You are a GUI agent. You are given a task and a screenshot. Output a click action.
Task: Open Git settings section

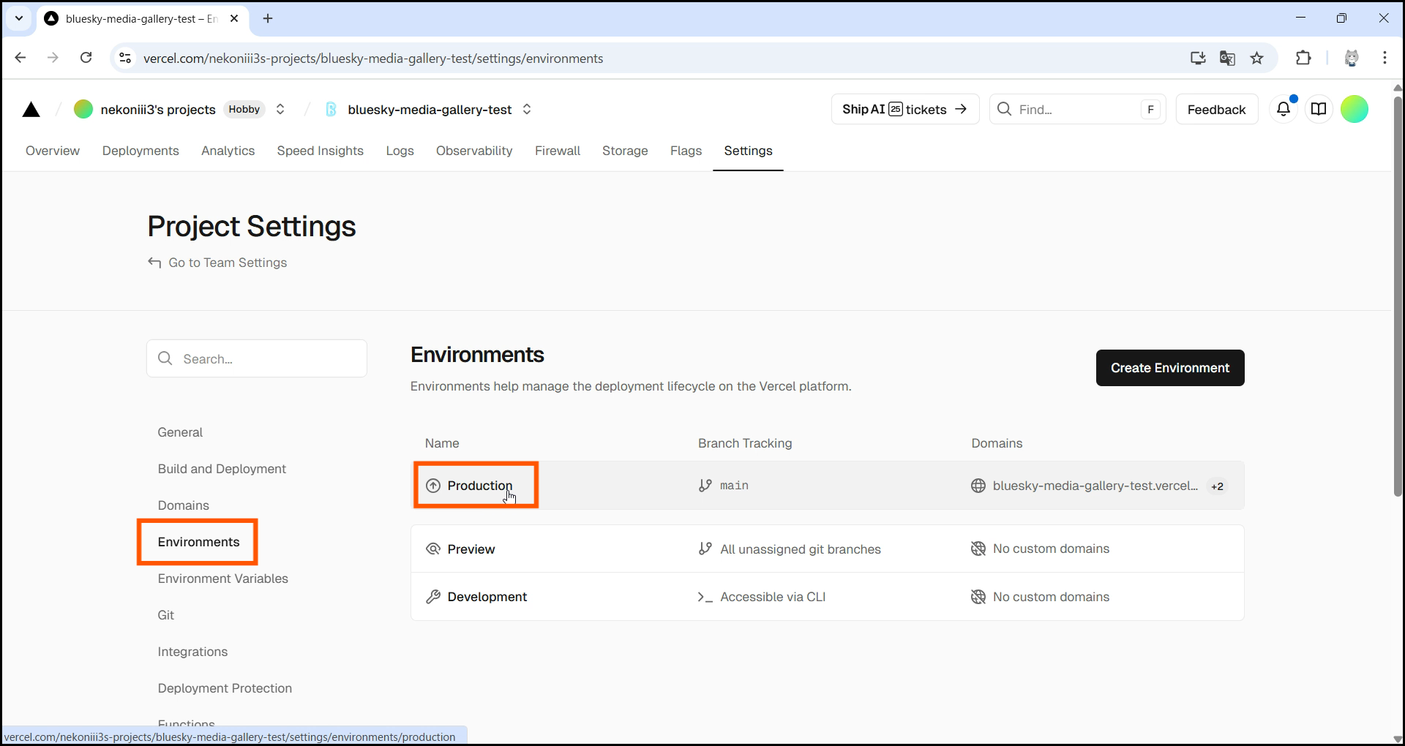pyautogui.click(x=166, y=615)
